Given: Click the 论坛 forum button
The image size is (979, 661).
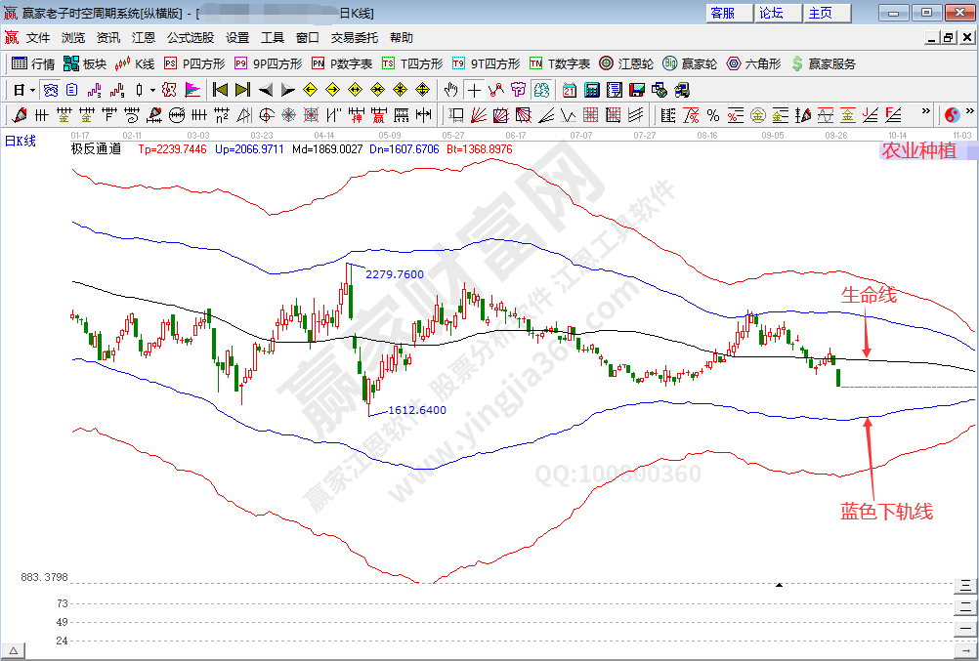Looking at the screenshot, I should (x=772, y=13).
